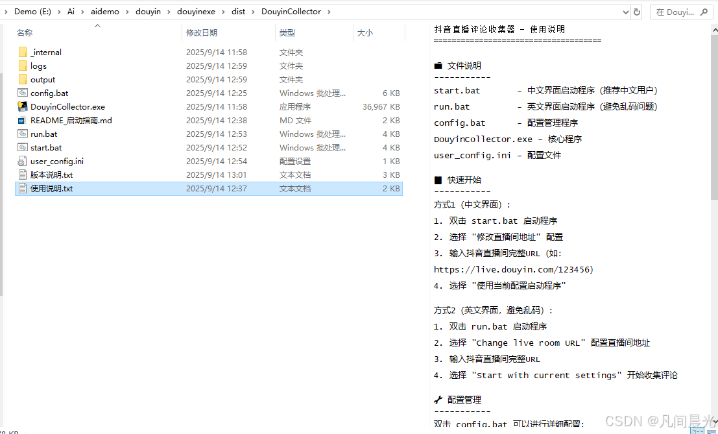Screen dimensions: 718x434
Task: Click the date 2025/9/14 12:52 of start.bat
Action: coord(217,147)
